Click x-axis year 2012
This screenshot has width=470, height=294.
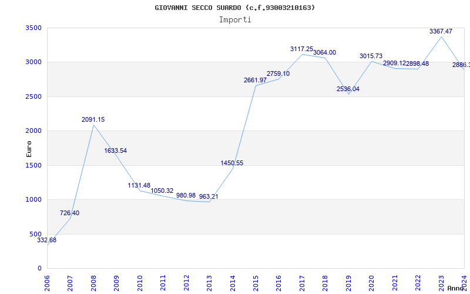(186, 283)
